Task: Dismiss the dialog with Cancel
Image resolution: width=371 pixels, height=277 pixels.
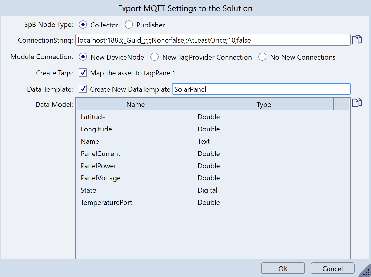Action: pyautogui.click(x=332, y=269)
